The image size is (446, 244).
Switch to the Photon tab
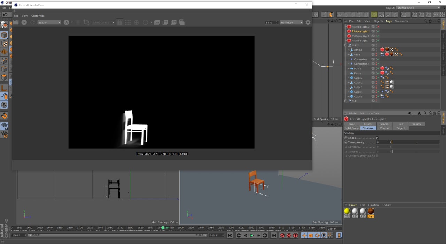pos(384,128)
